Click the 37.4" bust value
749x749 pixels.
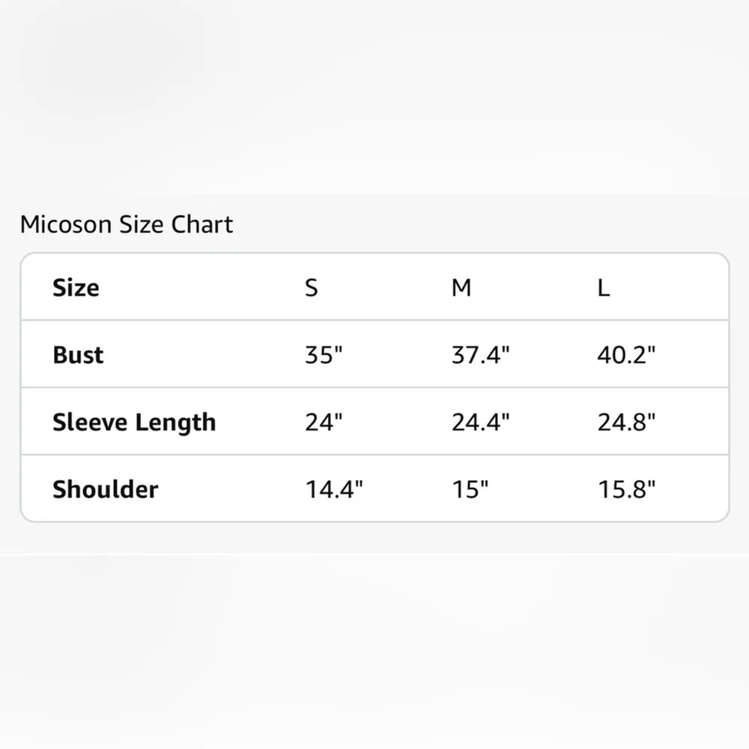point(480,355)
